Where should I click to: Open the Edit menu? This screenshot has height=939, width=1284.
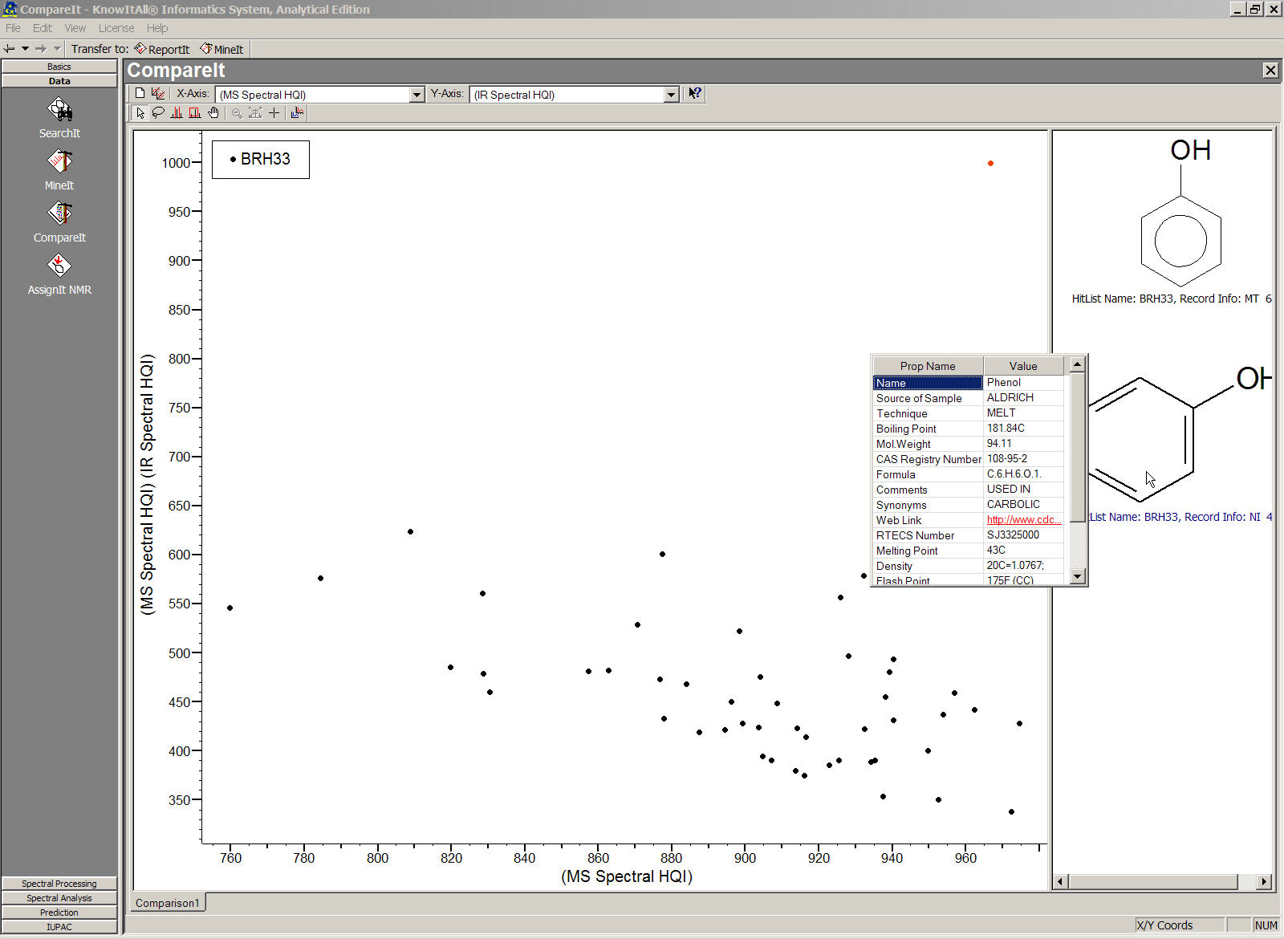[x=43, y=28]
